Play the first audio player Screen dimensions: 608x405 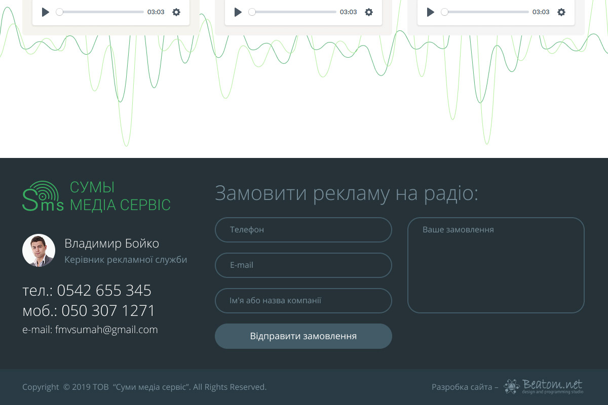pos(46,12)
